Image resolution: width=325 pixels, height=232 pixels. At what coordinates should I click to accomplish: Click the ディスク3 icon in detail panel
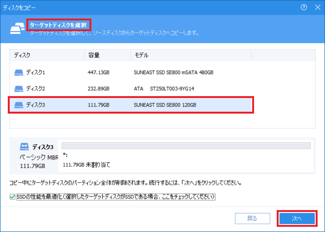point(24,147)
